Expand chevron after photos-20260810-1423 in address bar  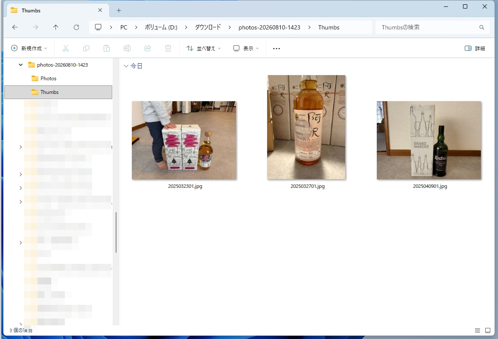[309, 27]
